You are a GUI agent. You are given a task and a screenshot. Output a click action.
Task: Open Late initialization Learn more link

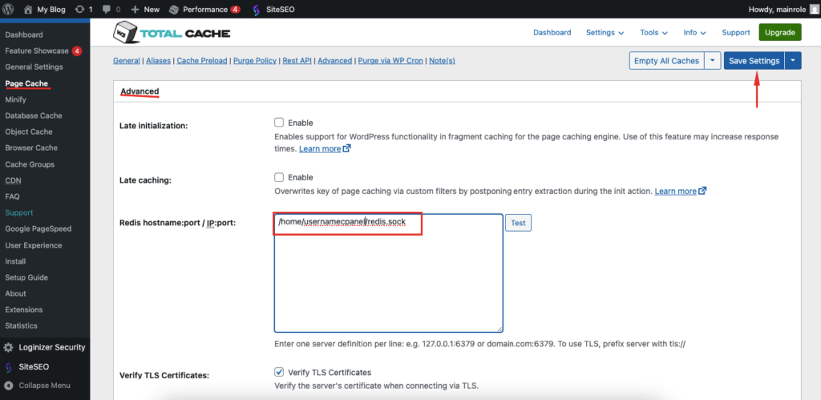tap(325, 148)
